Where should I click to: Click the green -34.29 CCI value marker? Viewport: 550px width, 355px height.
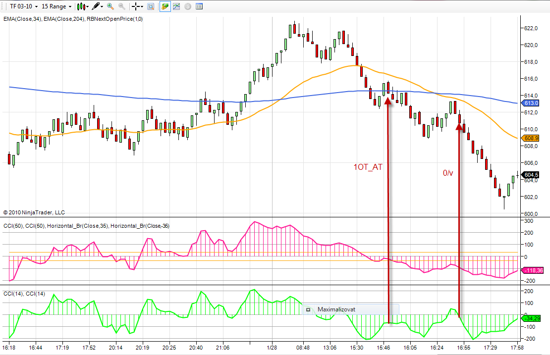(531, 318)
